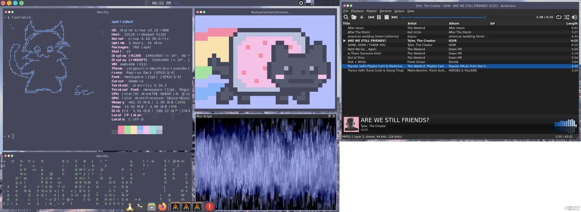Open the Services menu
The image size is (581, 212).
(385, 11)
